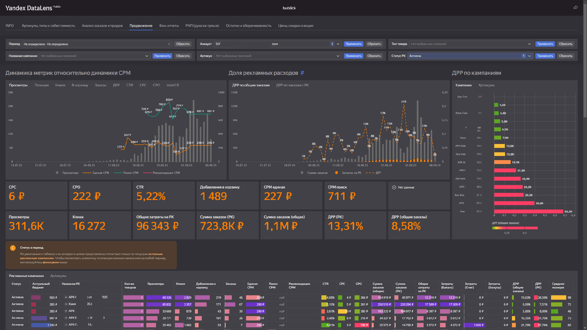
Task: Switch metrics chart to Клики tab
Action: pos(60,85)
